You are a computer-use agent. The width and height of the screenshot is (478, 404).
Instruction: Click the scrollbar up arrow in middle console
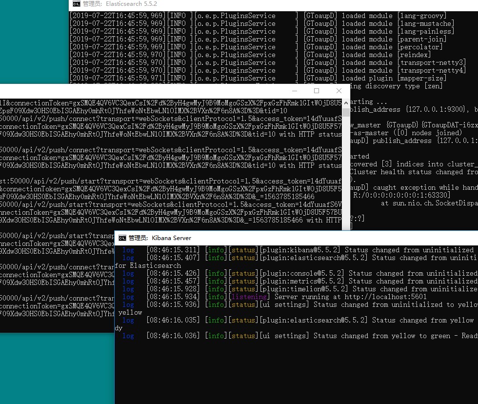pos(346,103)
